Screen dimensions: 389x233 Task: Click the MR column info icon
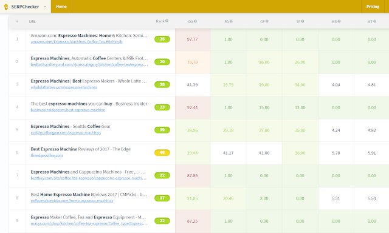click(339, 21)
